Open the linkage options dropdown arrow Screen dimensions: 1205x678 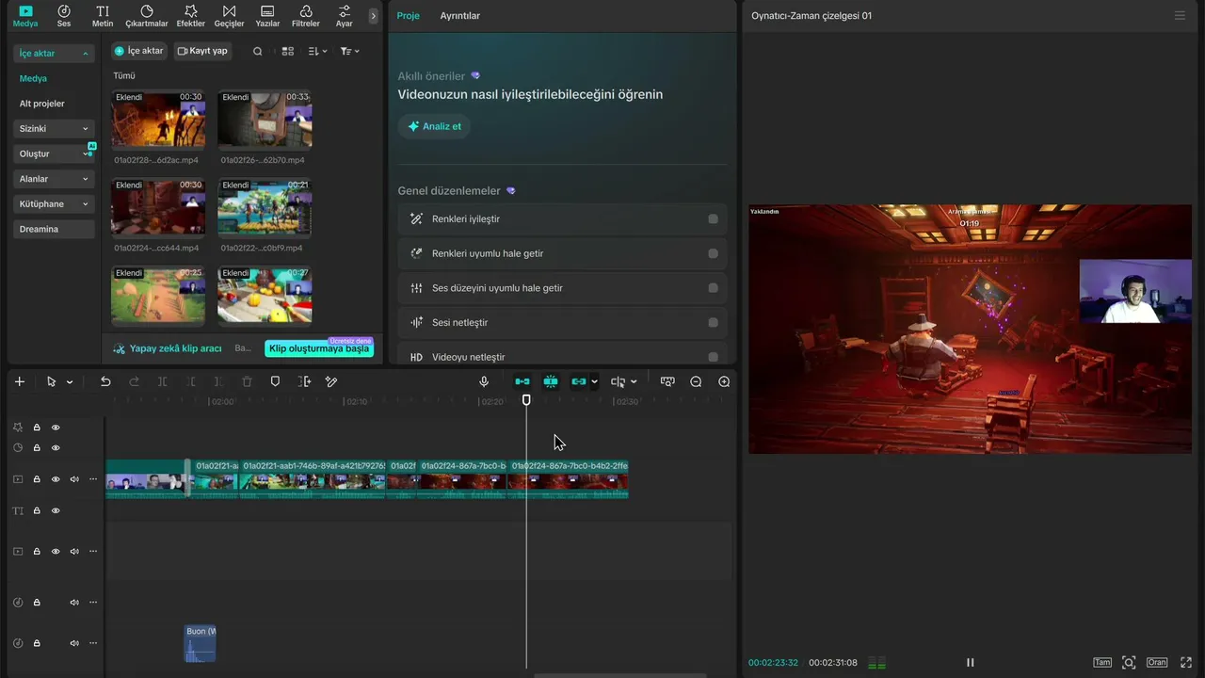(x=594, y=381)
